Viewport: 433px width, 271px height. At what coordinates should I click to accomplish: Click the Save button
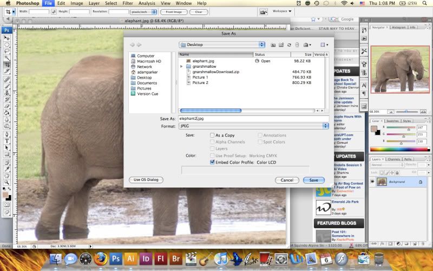314,180
